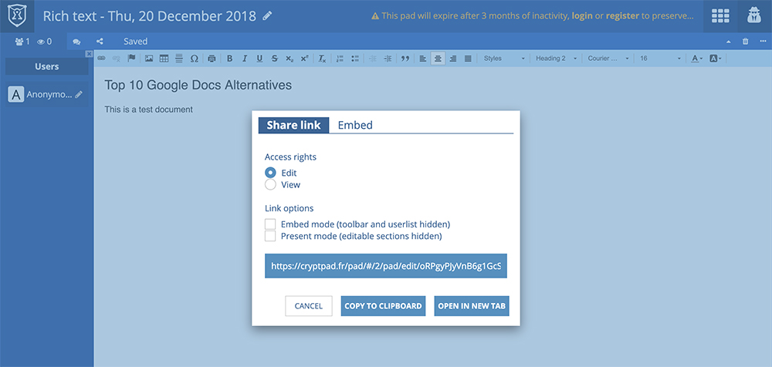Screen dimensions: 772x367
Task: Click the Top 10 Google Docs Alternatives heading
Action: click(x=198, y=85)
